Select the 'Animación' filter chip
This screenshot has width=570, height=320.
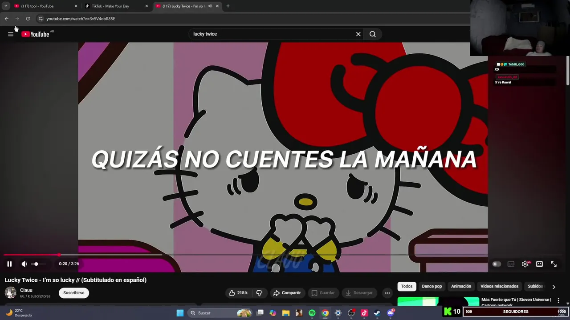click(x=461, y=286)
